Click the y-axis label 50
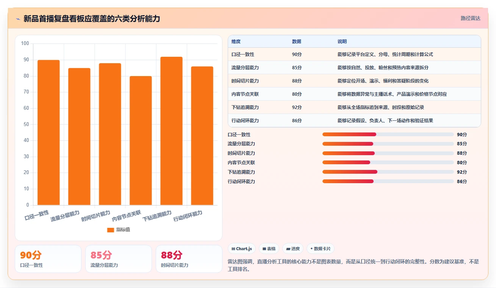Image resolution: width=496 pixels, height=288 pixels. (27, 124)
